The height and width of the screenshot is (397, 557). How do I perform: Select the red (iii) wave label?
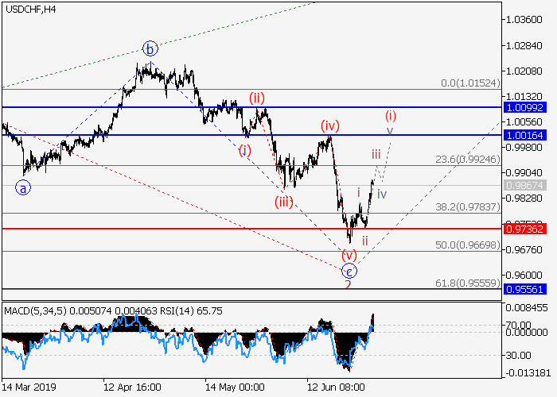point(283,200)
